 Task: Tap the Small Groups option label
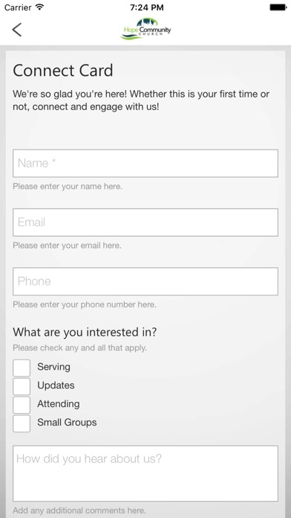tap(67, 423)
